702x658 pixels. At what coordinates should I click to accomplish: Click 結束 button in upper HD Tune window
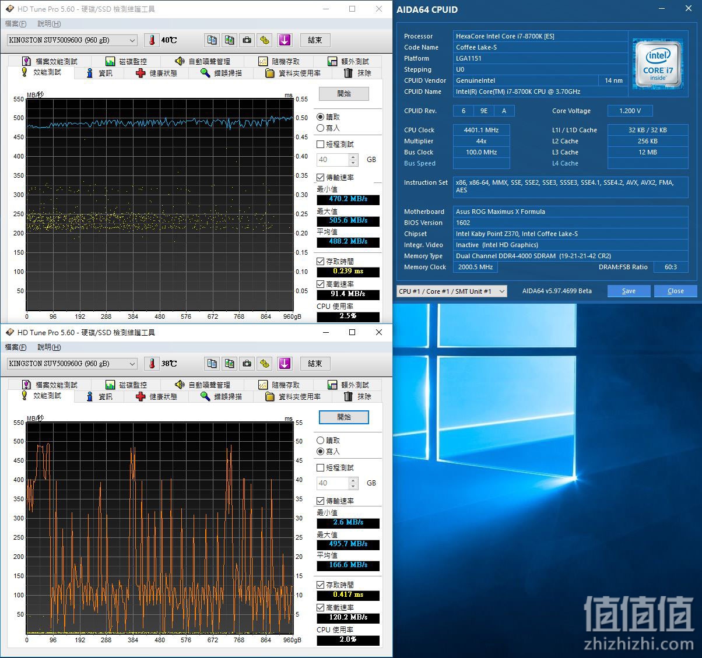(x=315, y=40)
